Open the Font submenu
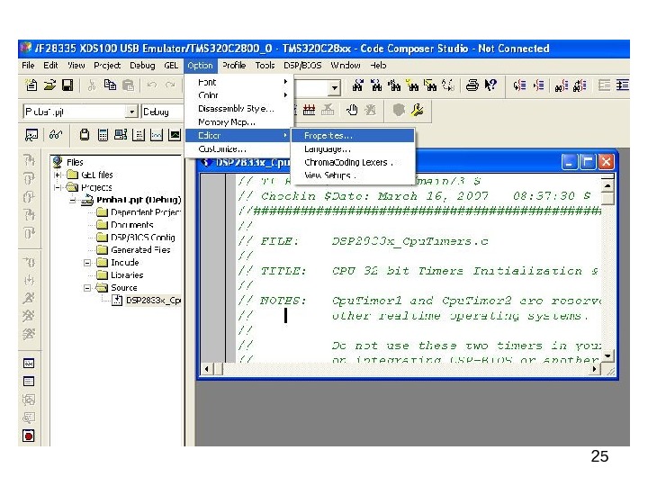This screenshot has height=486, width=648. 238,82
